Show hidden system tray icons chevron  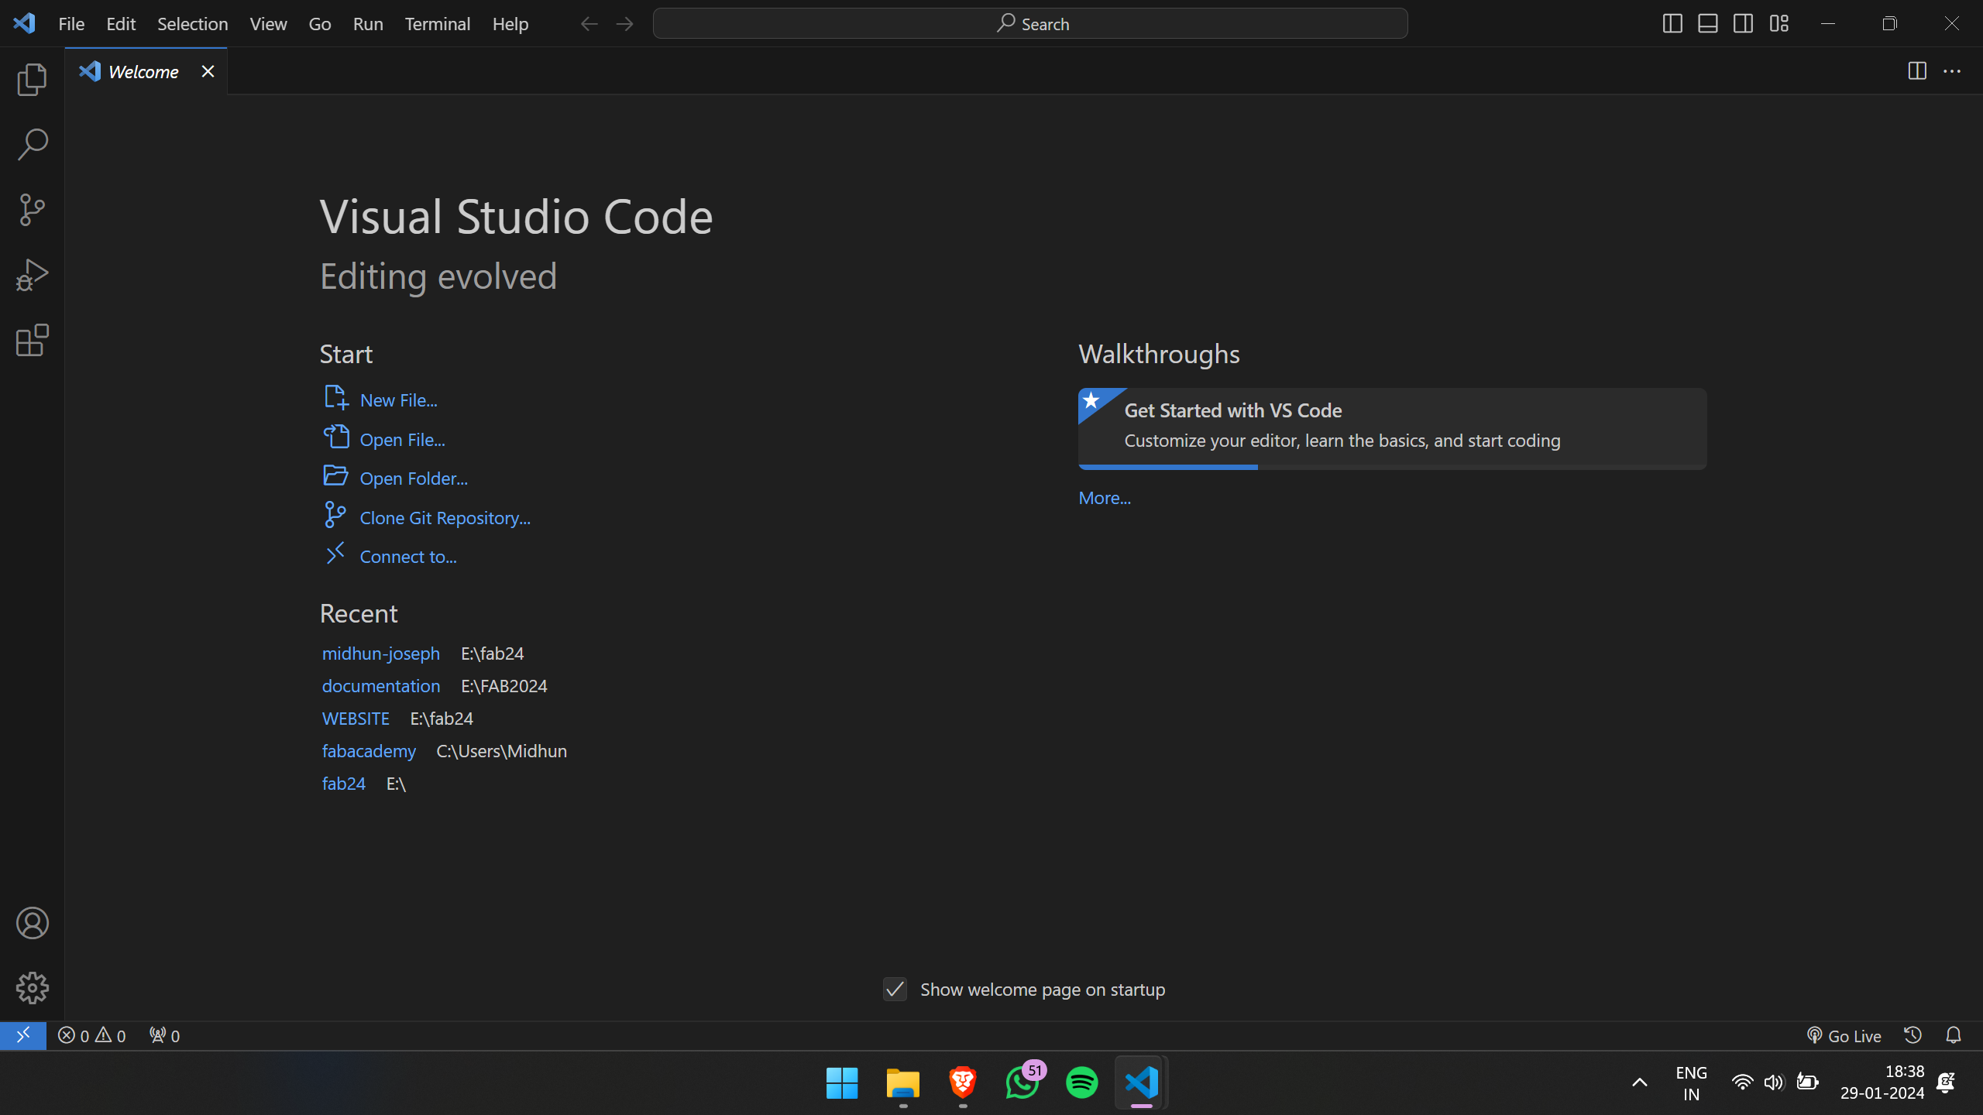point(1640,1082)
